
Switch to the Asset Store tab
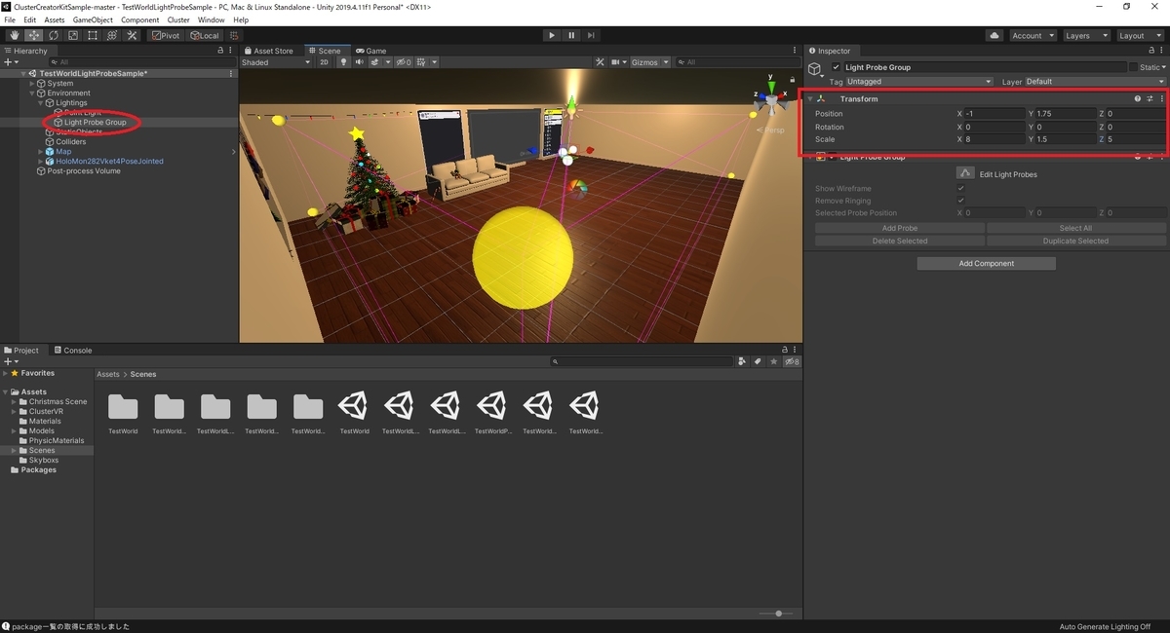(269, 51)
